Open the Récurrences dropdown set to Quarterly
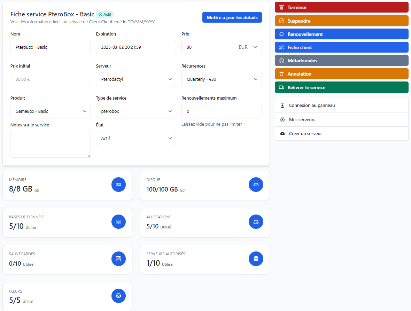 [x=222, y=79]
